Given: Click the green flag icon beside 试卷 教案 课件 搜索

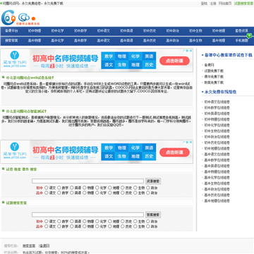Looking at the screenshot, I should (x=4, y=169).
